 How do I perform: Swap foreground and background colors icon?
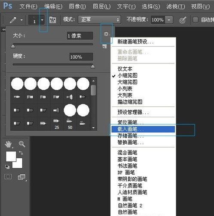click(21, 153)
